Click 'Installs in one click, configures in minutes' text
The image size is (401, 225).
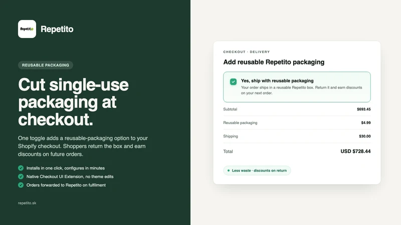click(x=66, y=168)
